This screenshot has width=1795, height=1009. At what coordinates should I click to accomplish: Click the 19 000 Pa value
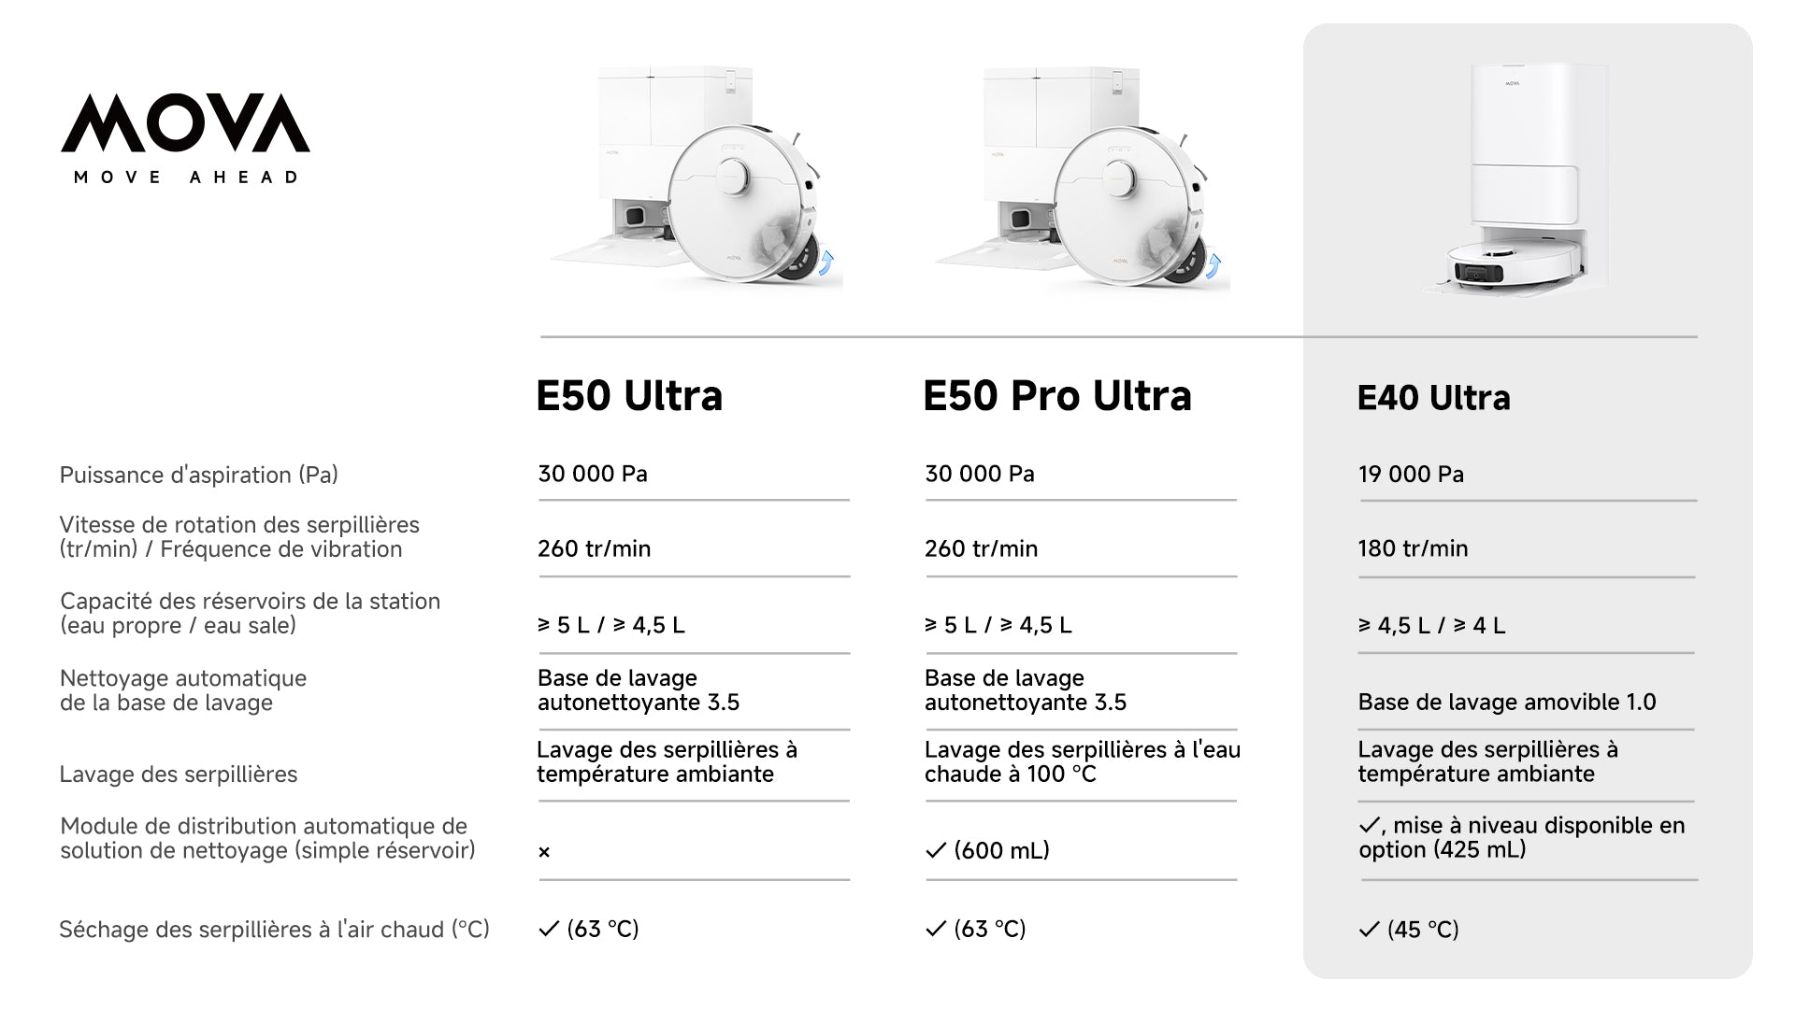click(x=1411, y=474)
